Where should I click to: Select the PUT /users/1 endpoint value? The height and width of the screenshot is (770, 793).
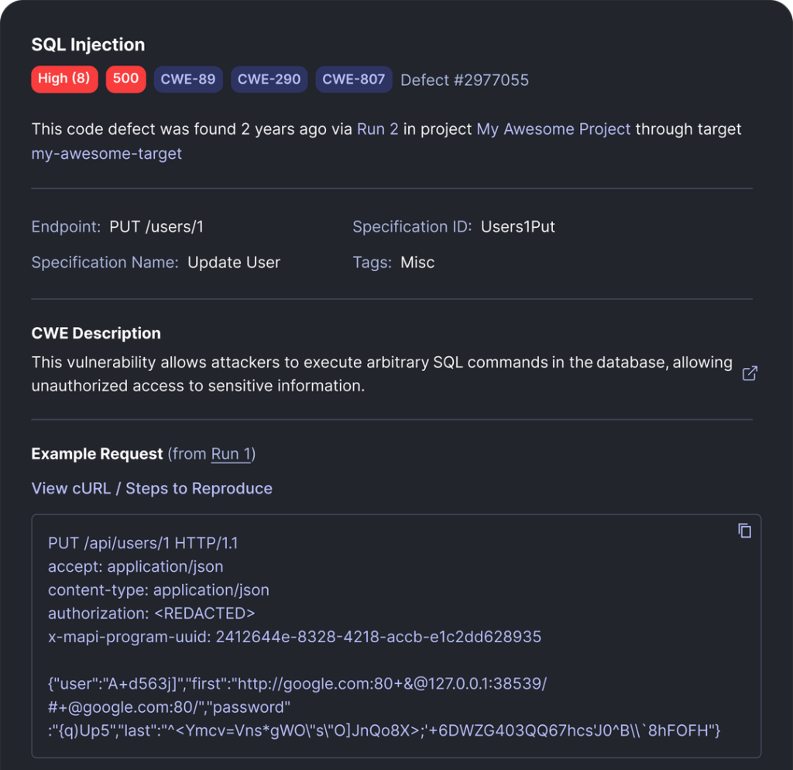pyautogui.click(x=156, y=227)
